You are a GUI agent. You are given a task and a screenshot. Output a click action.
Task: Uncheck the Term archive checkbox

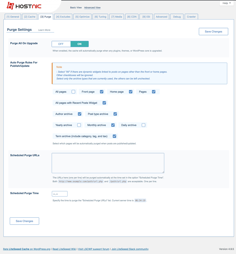click(114, 136)
